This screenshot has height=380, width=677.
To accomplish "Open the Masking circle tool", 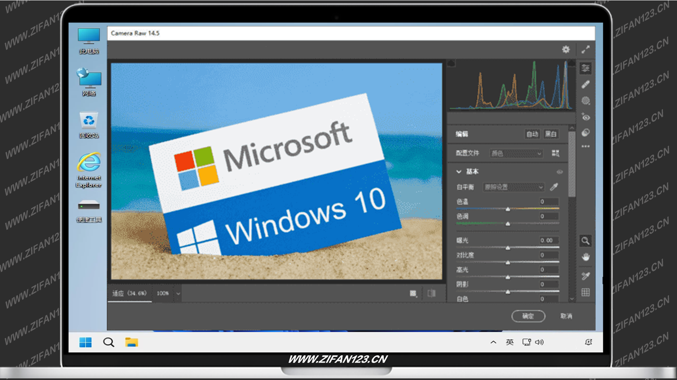I will [x=586, y=101].
